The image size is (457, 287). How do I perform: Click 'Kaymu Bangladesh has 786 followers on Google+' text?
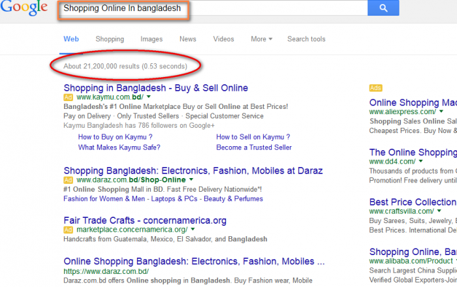139,125
